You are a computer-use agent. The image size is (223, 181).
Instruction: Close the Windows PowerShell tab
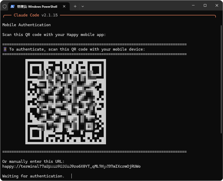coord(64,6)
